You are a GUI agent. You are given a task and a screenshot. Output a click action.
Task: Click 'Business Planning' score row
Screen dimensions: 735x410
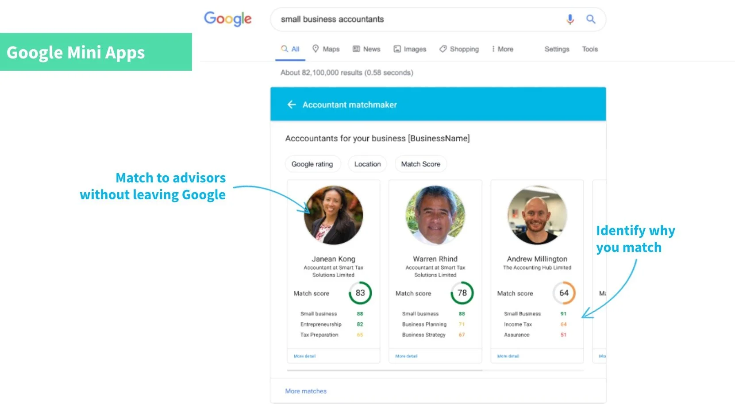click(x=434, y=325)
